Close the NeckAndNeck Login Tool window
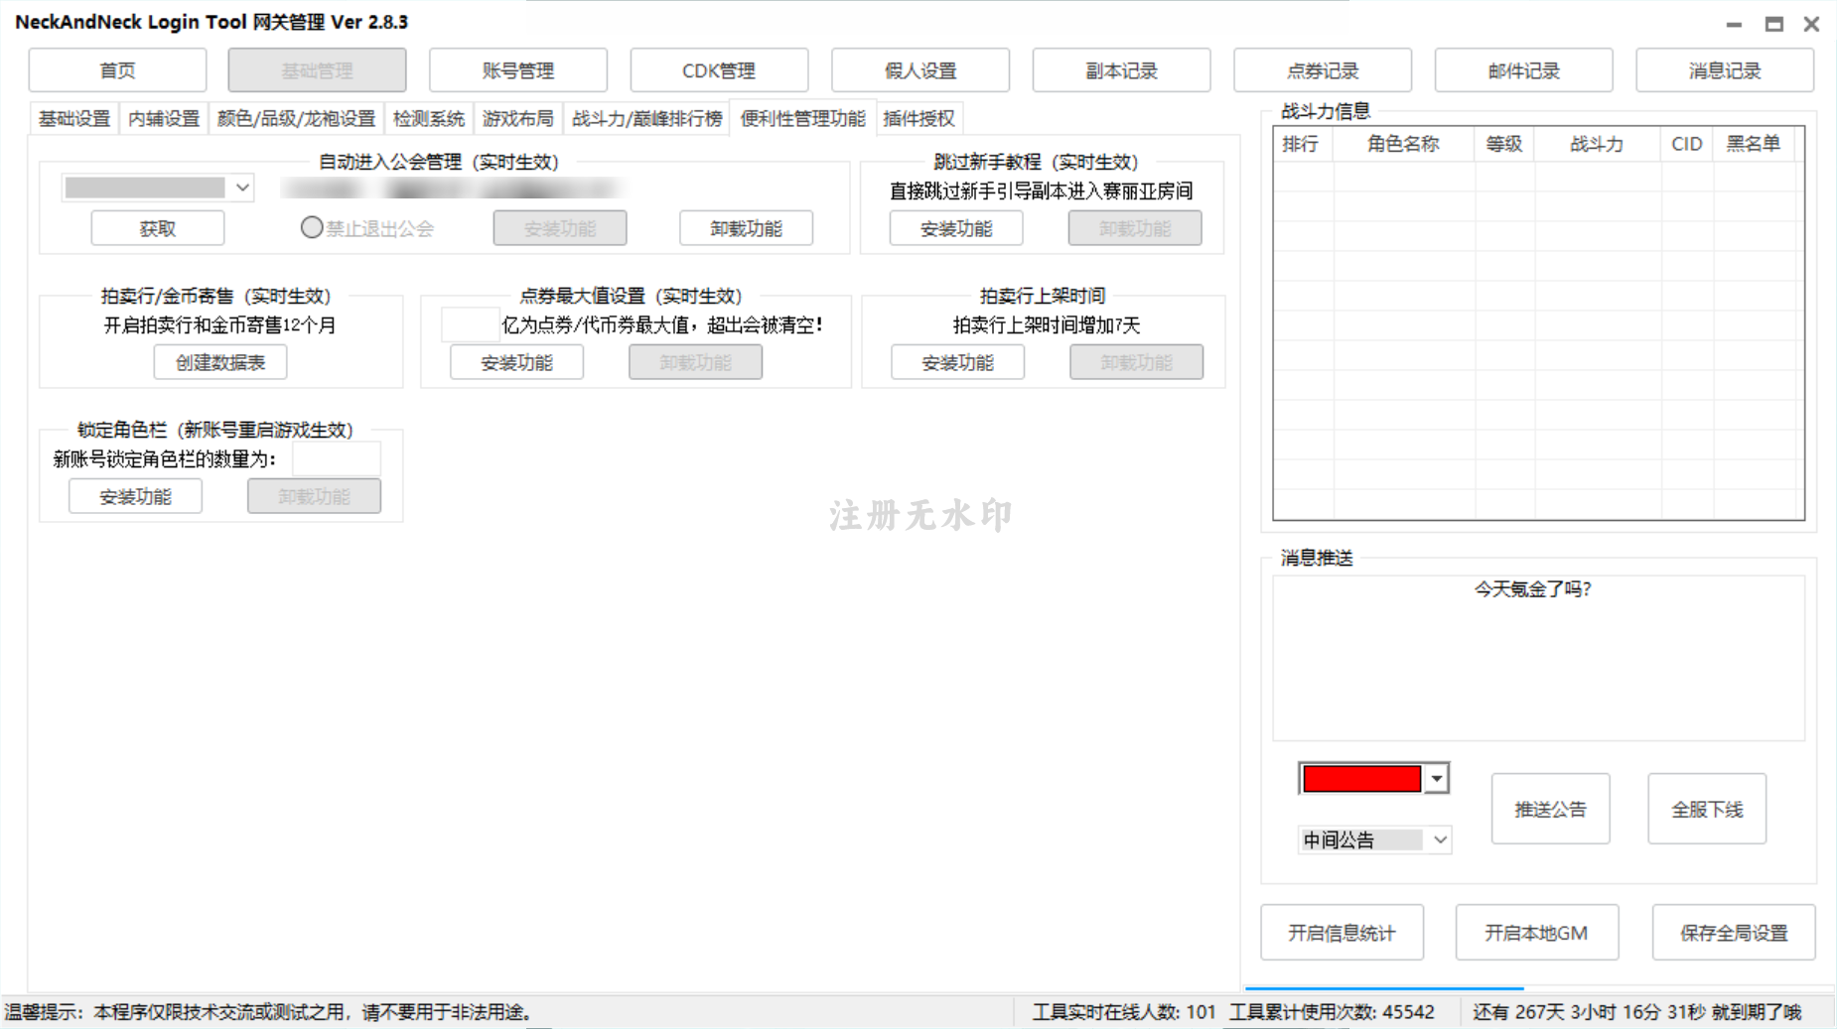This screenshot has width=1837, height=1029. [1811, 24]
